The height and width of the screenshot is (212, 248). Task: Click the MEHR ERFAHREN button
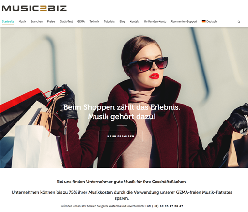tap(121, 136)
